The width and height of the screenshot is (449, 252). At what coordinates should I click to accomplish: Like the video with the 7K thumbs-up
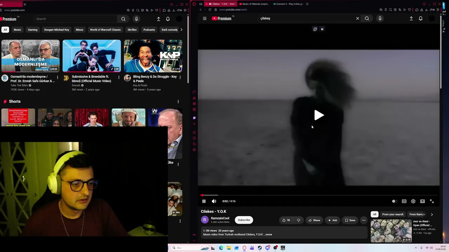(286, 220)
